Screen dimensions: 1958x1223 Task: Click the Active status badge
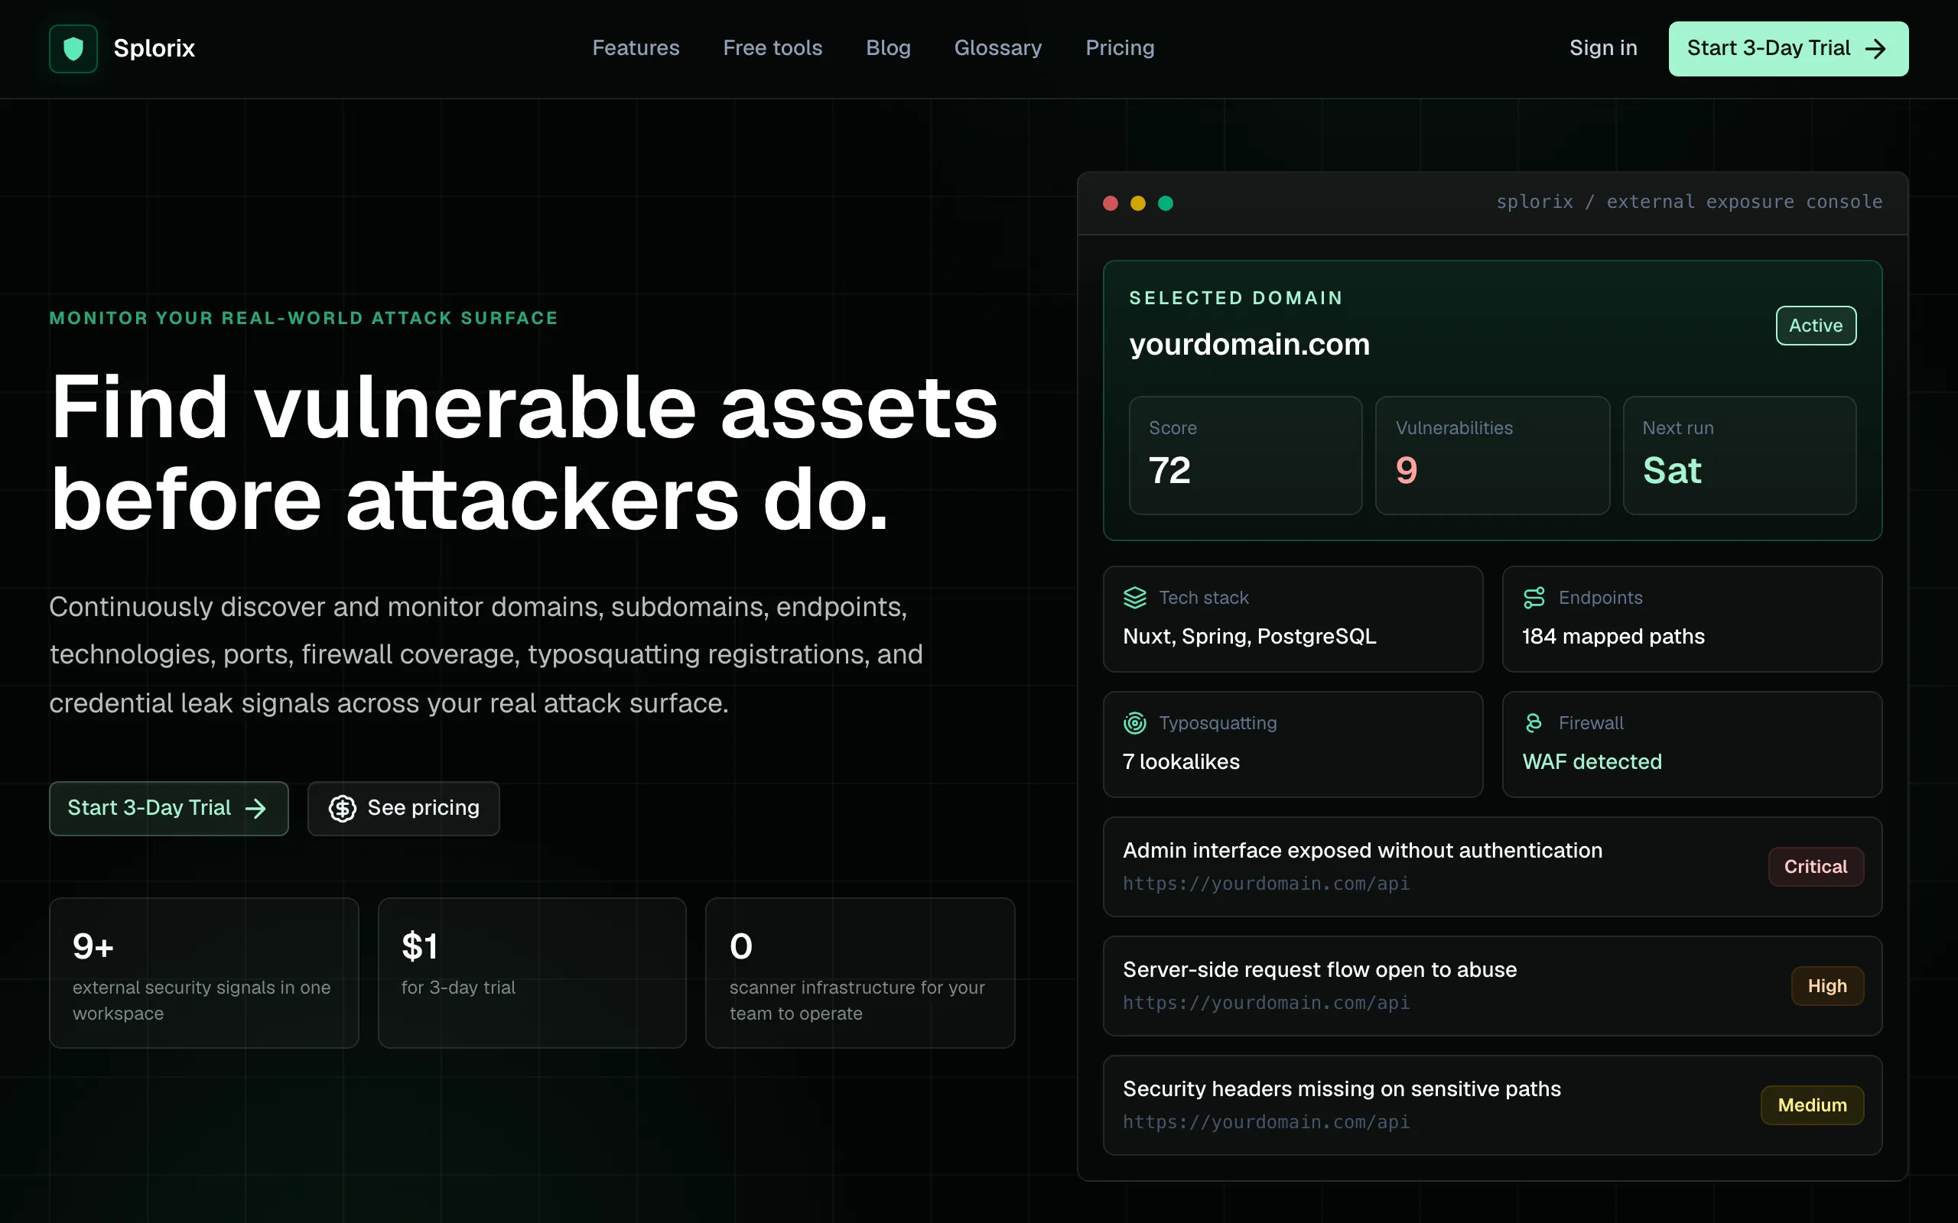tap(1816, 325)
